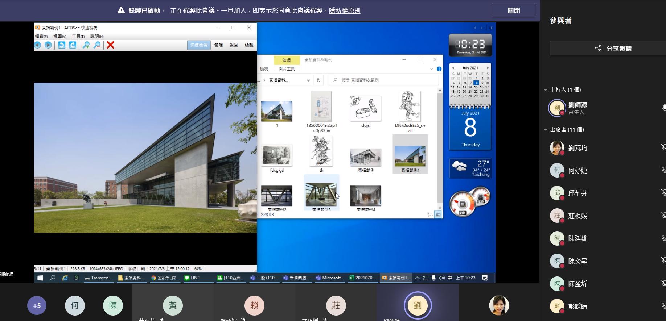The height and width of the screenshot is (321, 666).
Task: Select July 8 in calendar gadget
Action: click(x=476, y=83)
